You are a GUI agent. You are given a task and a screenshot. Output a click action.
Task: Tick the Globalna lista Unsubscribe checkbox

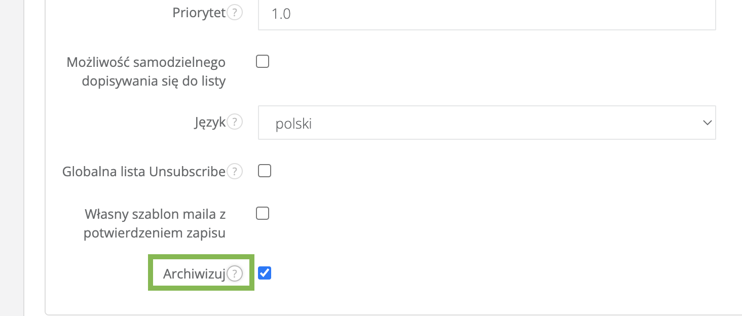265,171
